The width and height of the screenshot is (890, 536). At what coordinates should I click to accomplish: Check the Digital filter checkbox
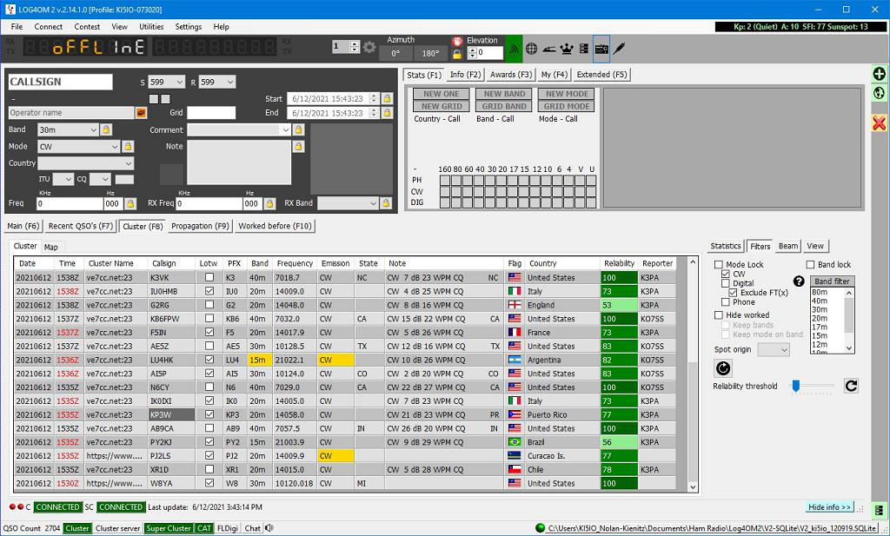[726, 283]
